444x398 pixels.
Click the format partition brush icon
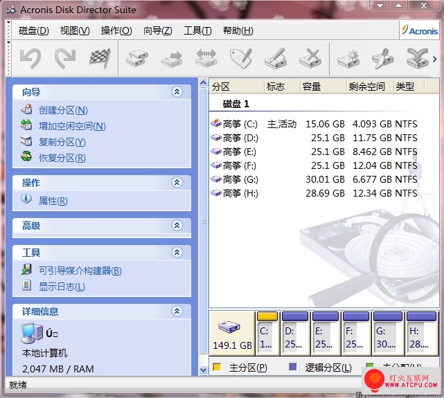[276, 58]
